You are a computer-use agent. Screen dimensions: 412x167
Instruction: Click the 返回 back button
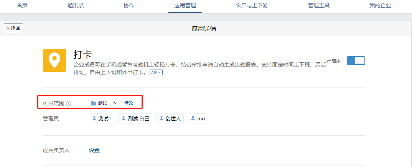pyautogui.click(x=13, y=28)
